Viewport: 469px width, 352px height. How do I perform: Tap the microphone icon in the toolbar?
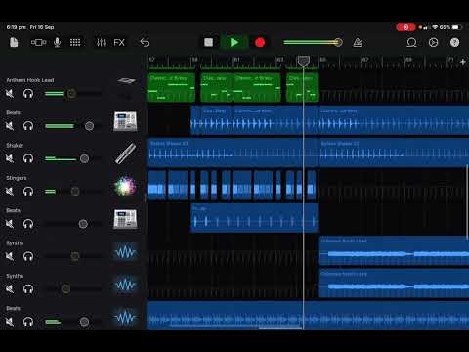point(57,42)
